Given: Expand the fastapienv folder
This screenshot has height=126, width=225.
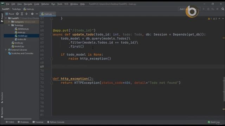Looking at the screenshot, I should (x=9, y=22).
